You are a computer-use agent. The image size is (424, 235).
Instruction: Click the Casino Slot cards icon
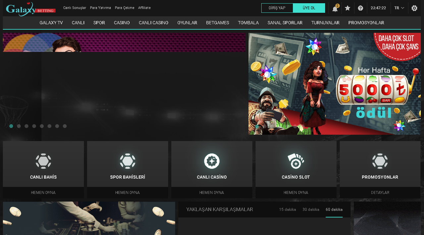click(296, 161)
